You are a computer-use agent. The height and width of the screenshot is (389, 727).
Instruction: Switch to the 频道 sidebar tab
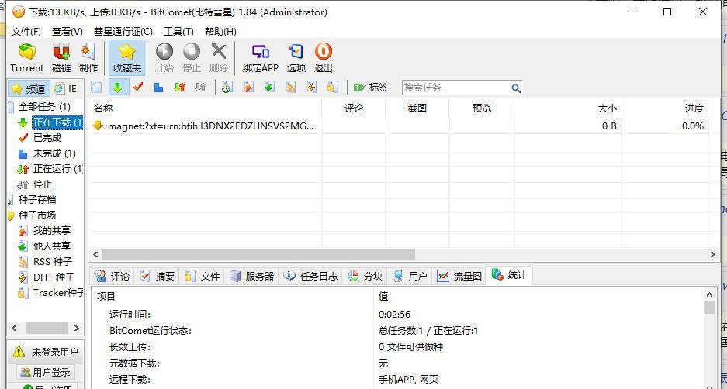[x=29, y=88]
